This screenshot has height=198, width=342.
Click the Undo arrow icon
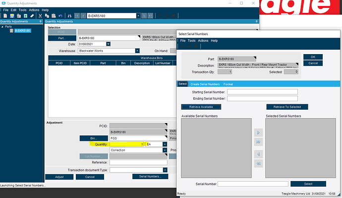(x=60, y=16)
